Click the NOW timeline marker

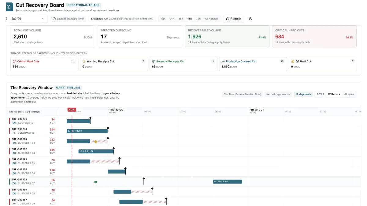tap(72, 110)
